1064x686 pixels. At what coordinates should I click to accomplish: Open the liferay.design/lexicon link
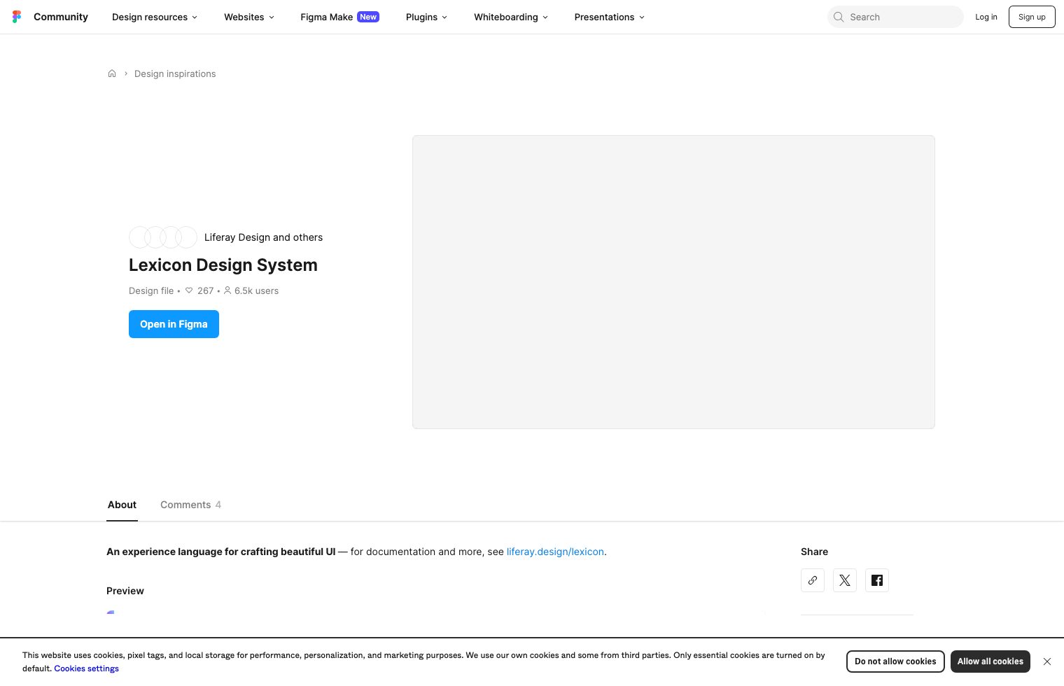pos(555,552)
